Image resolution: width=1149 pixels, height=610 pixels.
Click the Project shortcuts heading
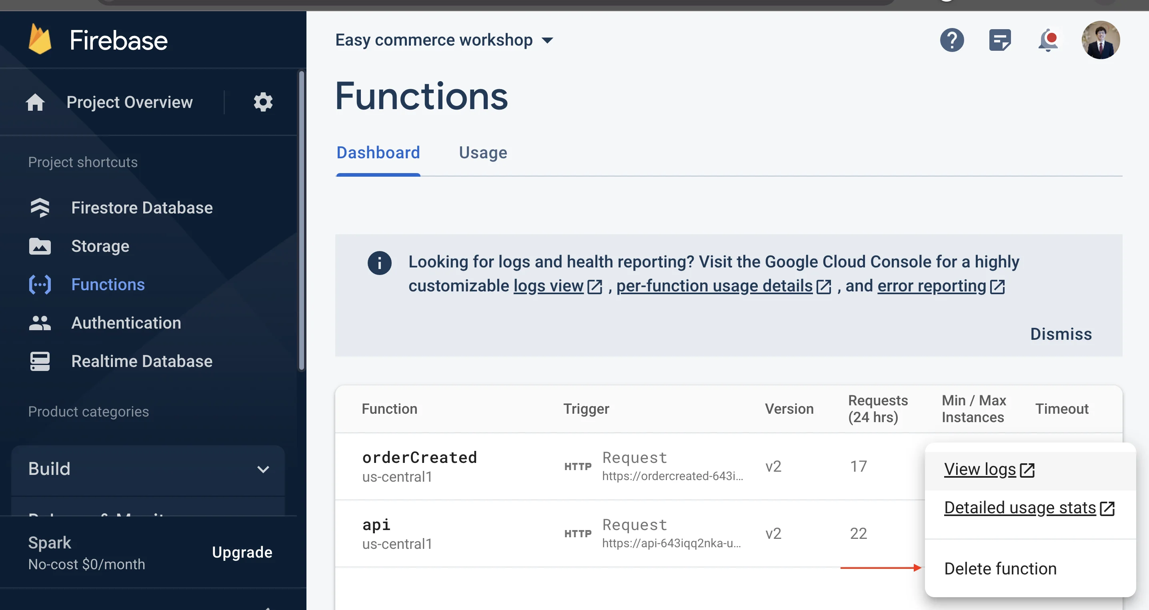pyautogui.click(x=83, y=162)
